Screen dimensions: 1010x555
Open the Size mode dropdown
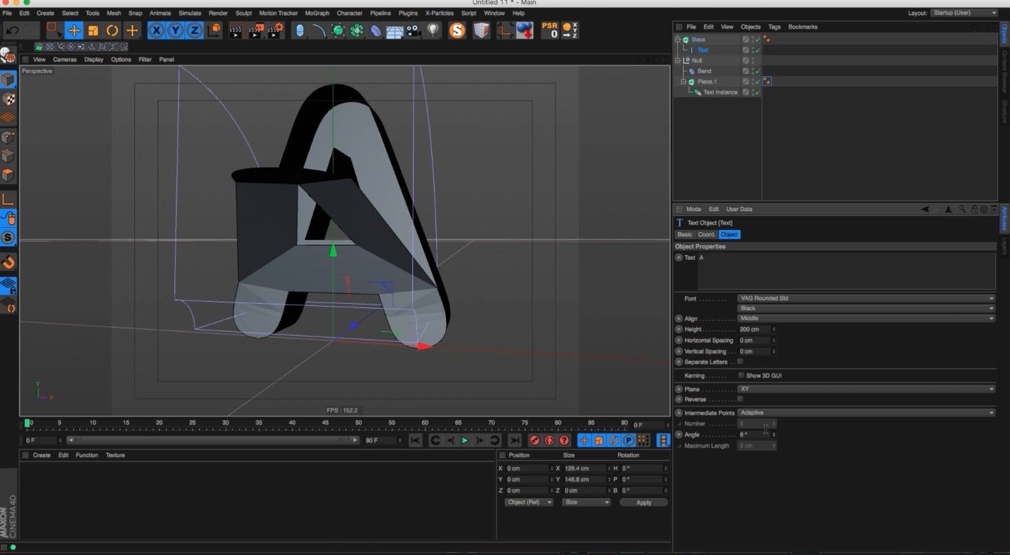(587, 502)
